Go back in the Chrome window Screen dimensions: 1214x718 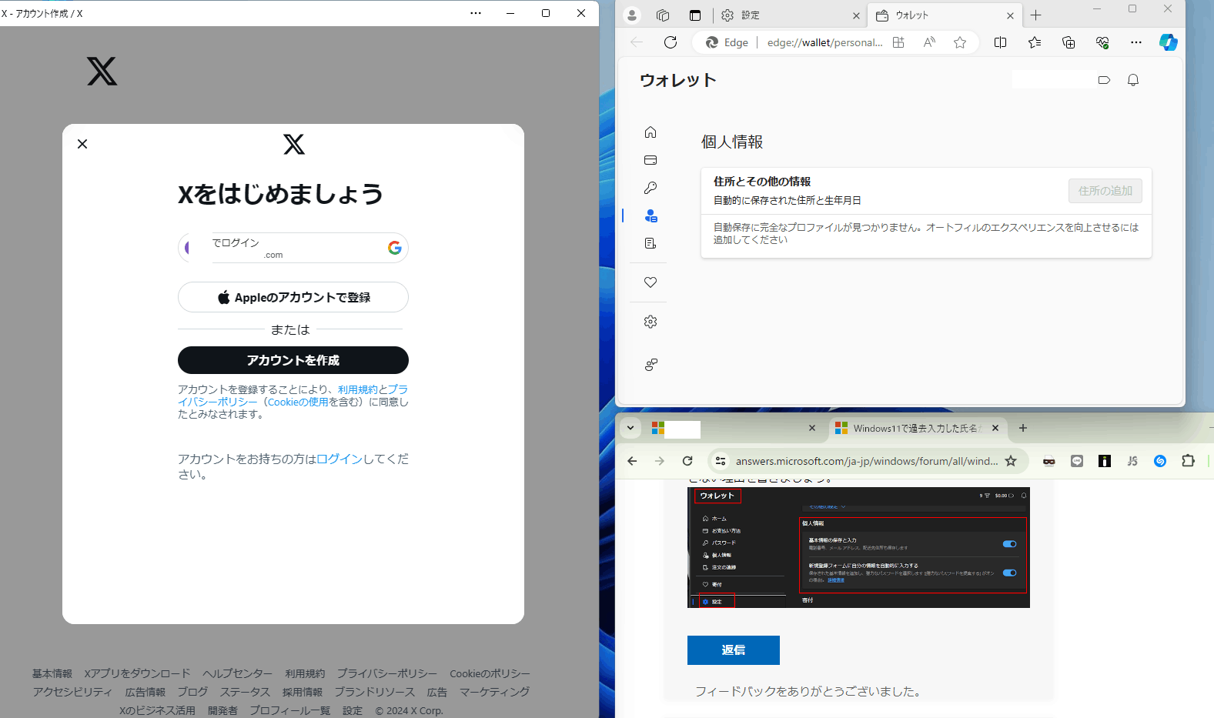[632, 461]
